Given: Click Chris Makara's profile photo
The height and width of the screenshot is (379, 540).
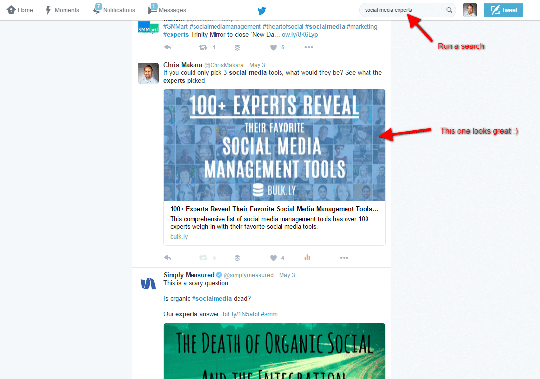Looking at the screenshot, I should (148, 73).
